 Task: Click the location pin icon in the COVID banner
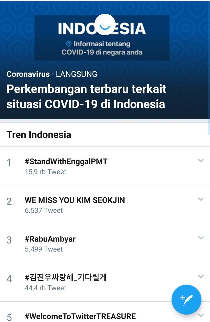click(69, 44)
